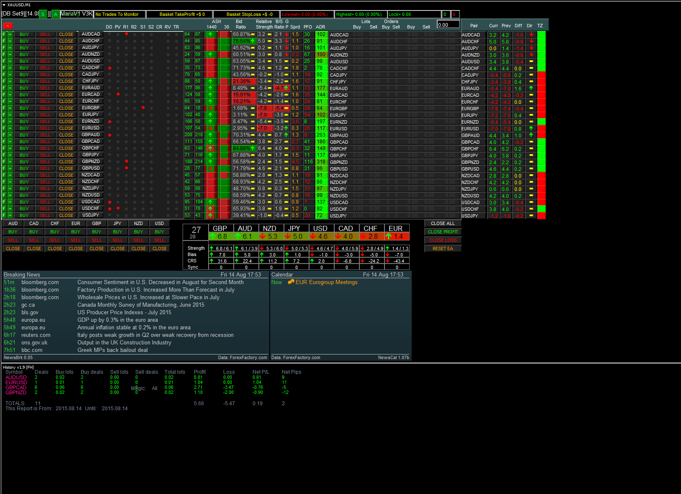Toggle the green S button in header
The height and width of the screenshot is (494, 681).
(43, 14)
